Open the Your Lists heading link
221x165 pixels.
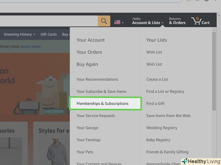pos(156,40)
